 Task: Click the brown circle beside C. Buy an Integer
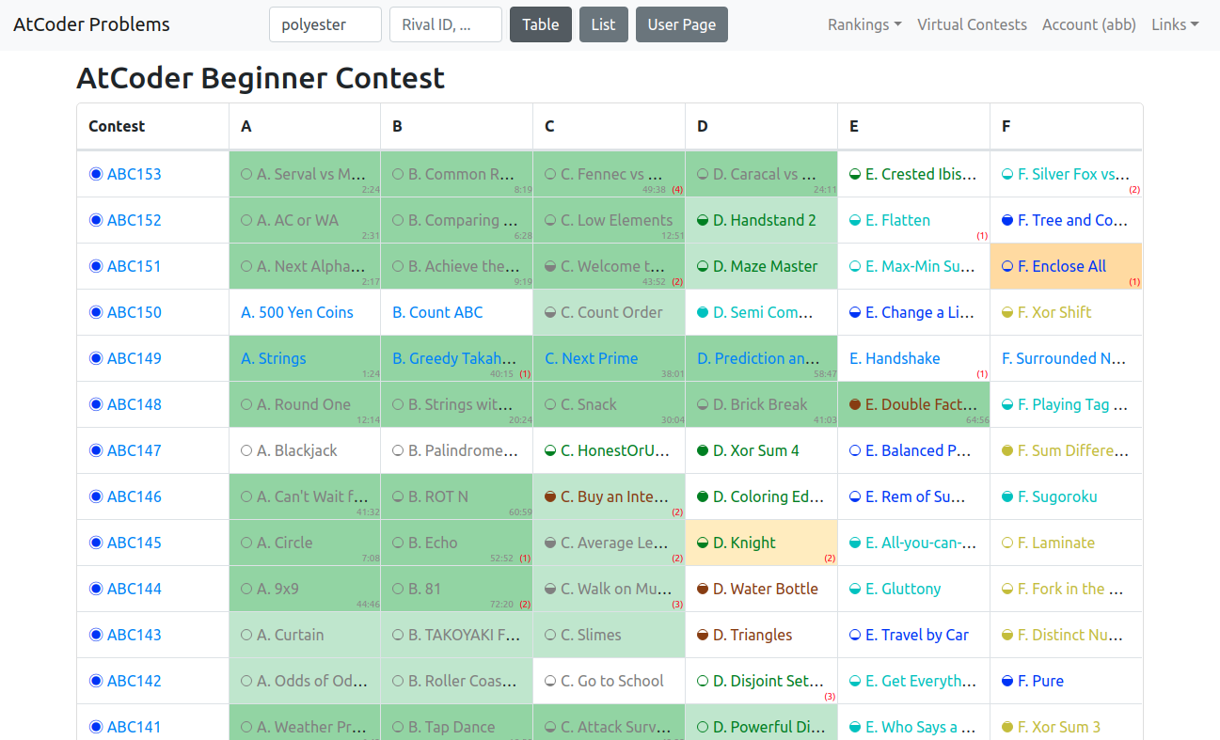550,496
